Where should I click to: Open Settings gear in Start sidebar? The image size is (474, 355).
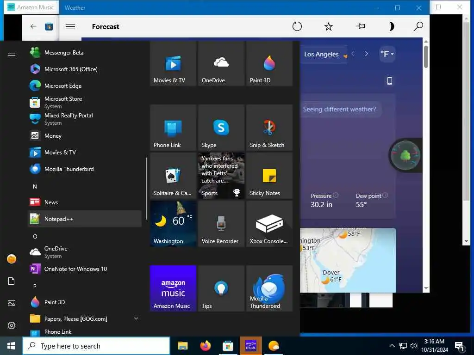(12, 325)
